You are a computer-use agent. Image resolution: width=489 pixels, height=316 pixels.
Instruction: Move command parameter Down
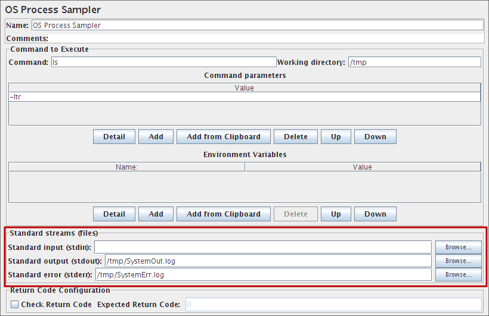pos(375,137)
